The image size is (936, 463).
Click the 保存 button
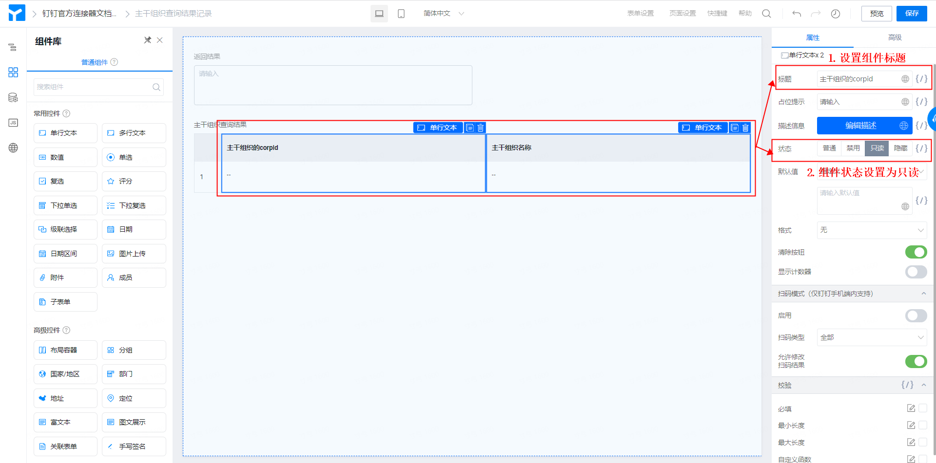coord(912,14)
